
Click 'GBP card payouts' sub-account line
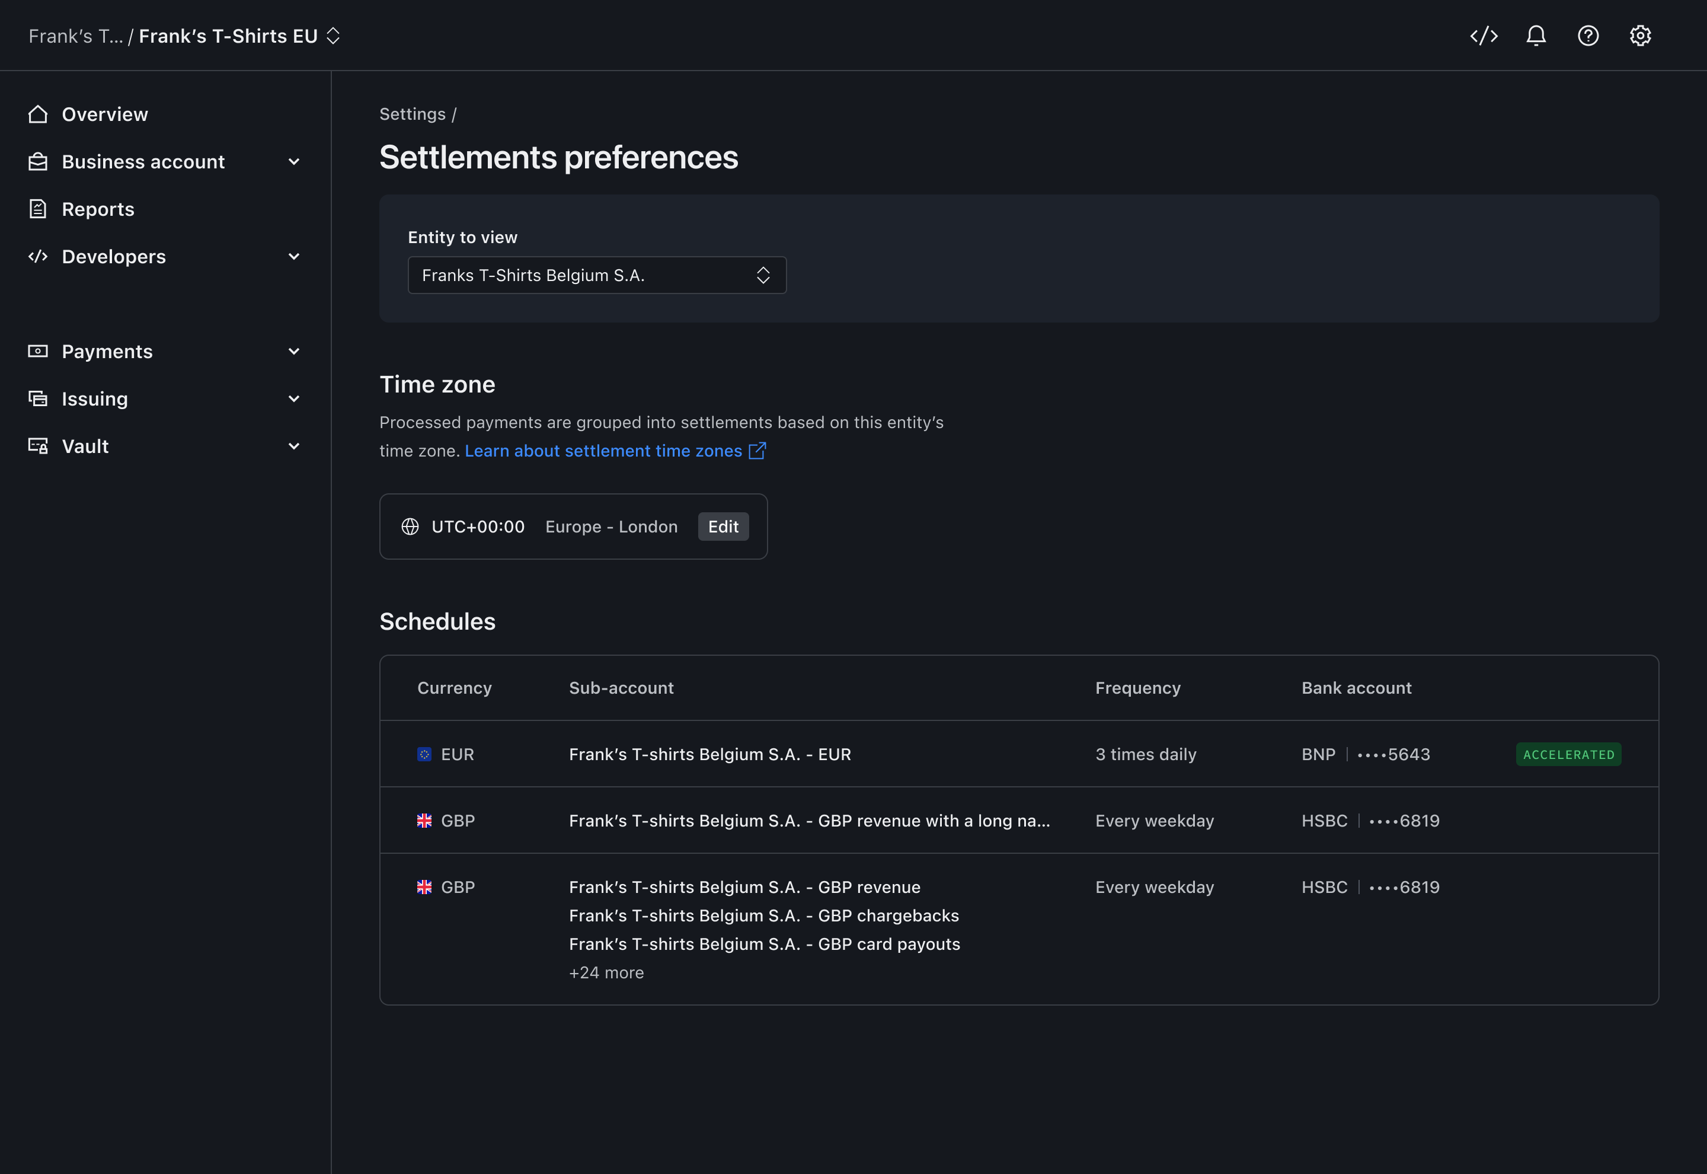(x=765, y=944)
